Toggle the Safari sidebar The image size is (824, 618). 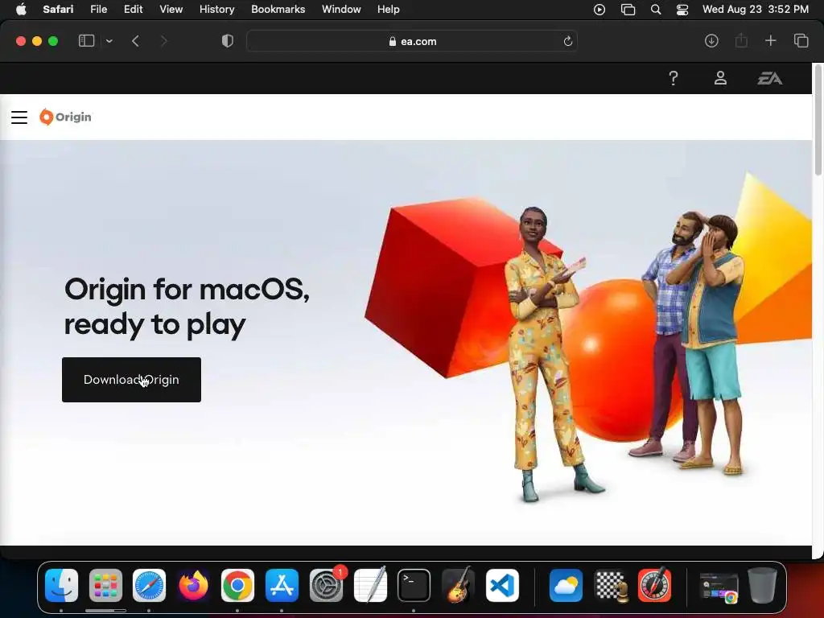point(86,41)
